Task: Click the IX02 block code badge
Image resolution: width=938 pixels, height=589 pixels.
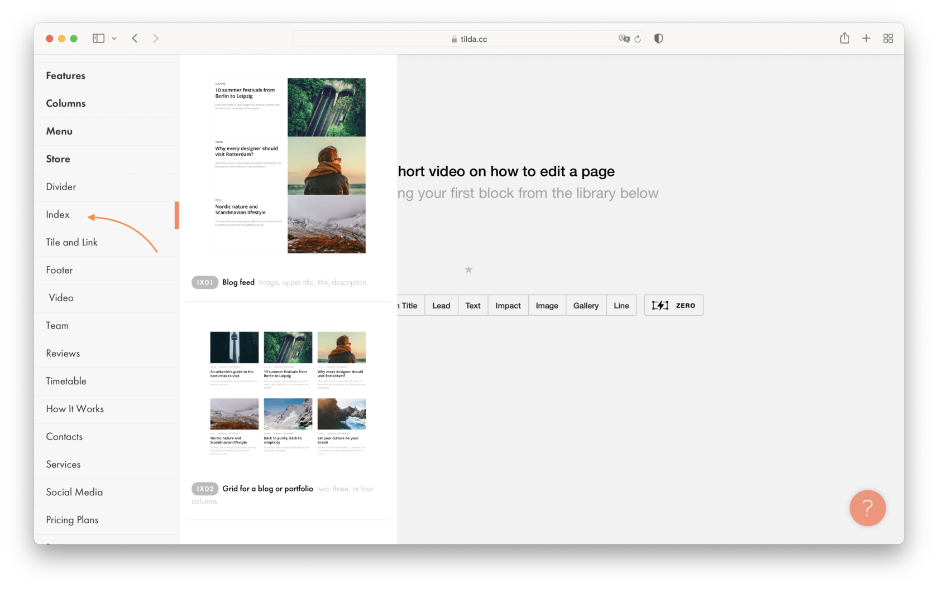Action: pyautogui.click(x=205, y=489)
